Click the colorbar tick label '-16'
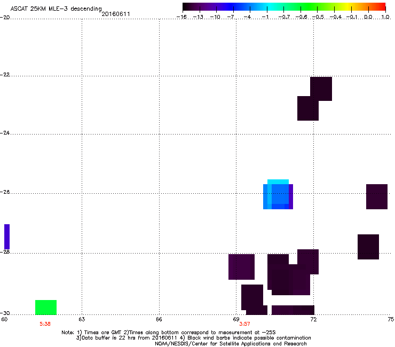 (x=181, y=17)
